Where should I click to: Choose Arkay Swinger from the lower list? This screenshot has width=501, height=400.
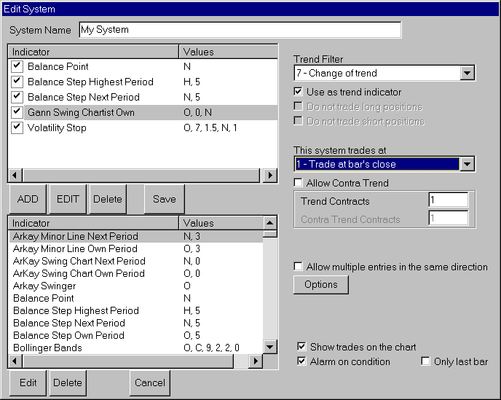[x=44, y=286]
